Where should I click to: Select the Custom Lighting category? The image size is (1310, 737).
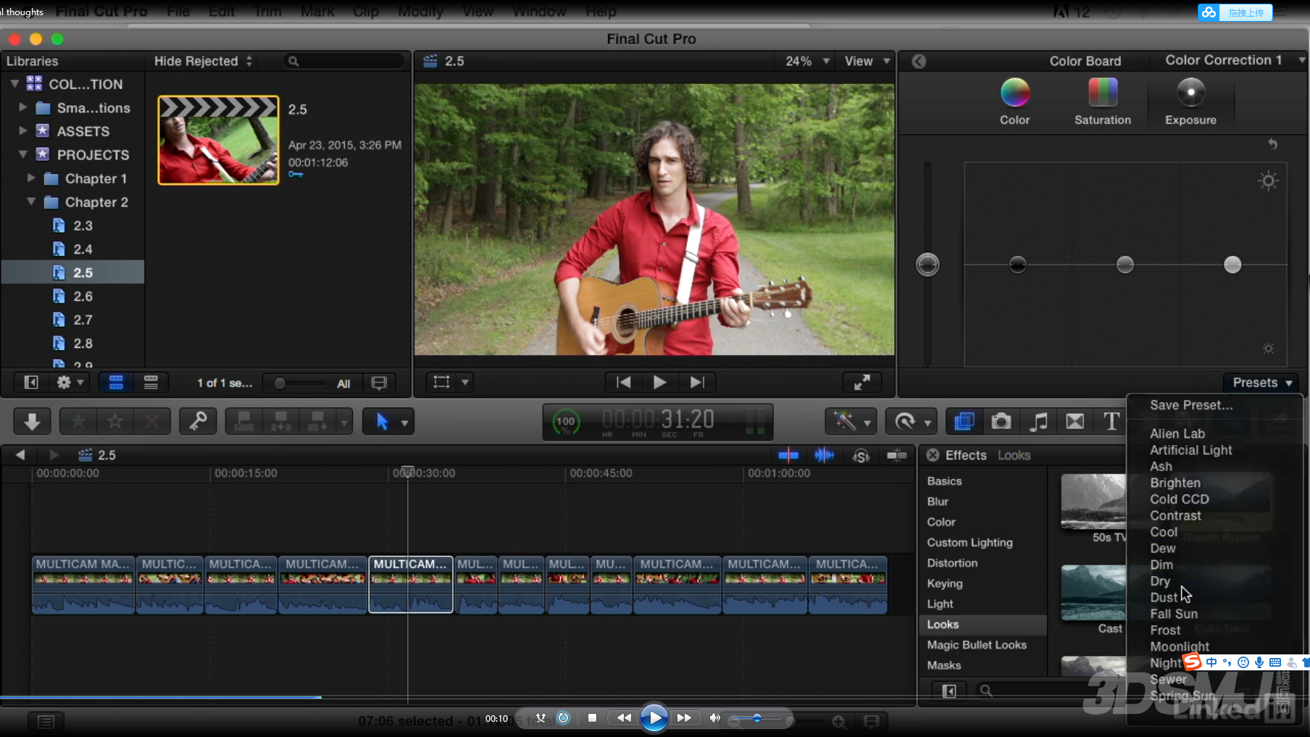[983, 543]
